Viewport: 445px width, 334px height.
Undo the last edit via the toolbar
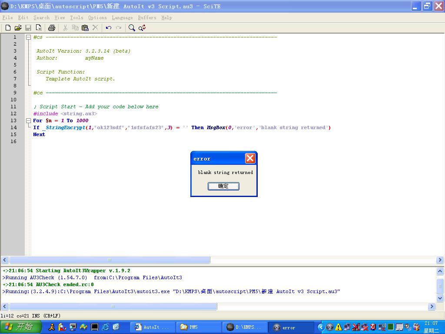108,28
